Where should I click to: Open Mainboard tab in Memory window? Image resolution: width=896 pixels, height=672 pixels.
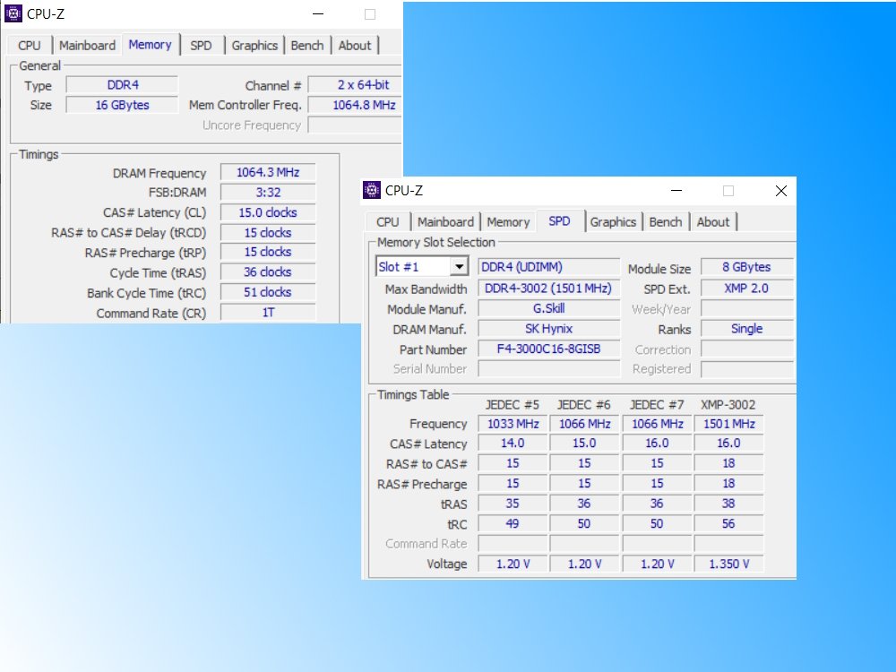[x=87, y=46]
